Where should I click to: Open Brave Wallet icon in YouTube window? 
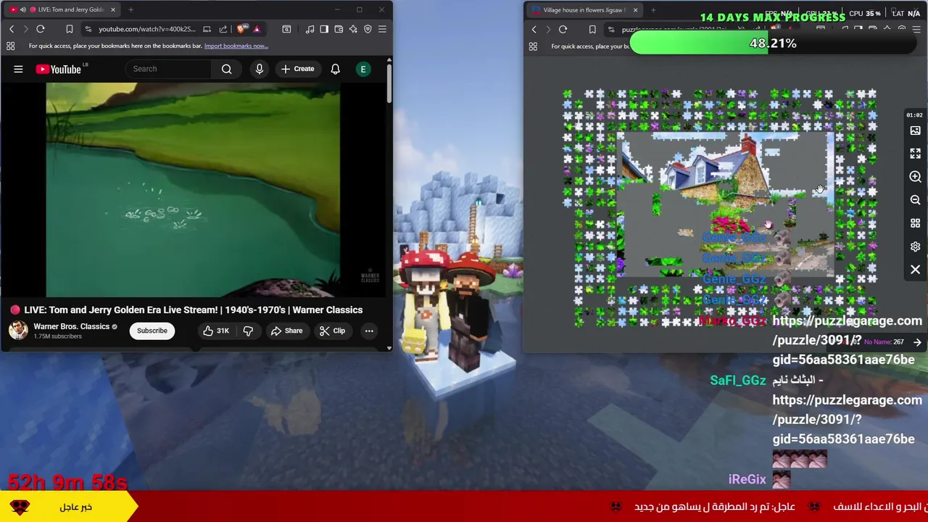(339, 29)
